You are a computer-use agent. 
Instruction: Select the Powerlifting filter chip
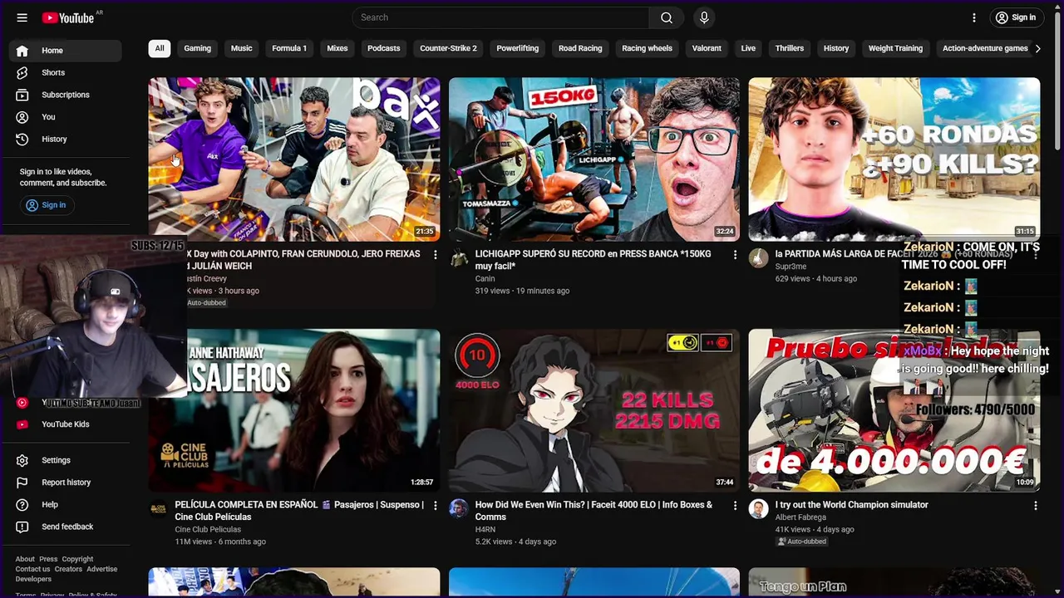(518, 48)
